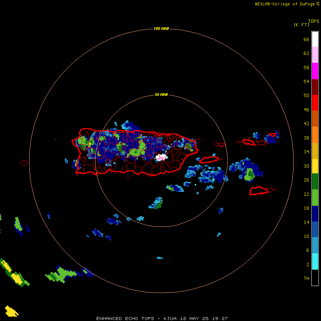Click the legend value 42
Viewport: 321px width, 321px height.
(306, 123)
